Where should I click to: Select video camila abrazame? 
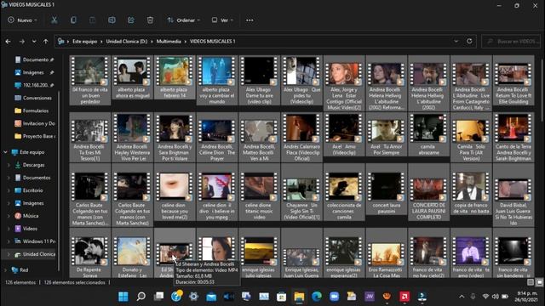pos(428,134)
